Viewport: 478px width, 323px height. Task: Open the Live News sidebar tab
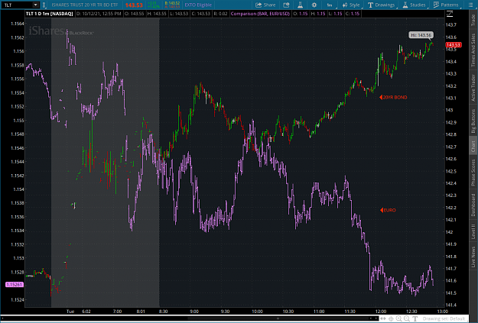[x=473, y=257]
